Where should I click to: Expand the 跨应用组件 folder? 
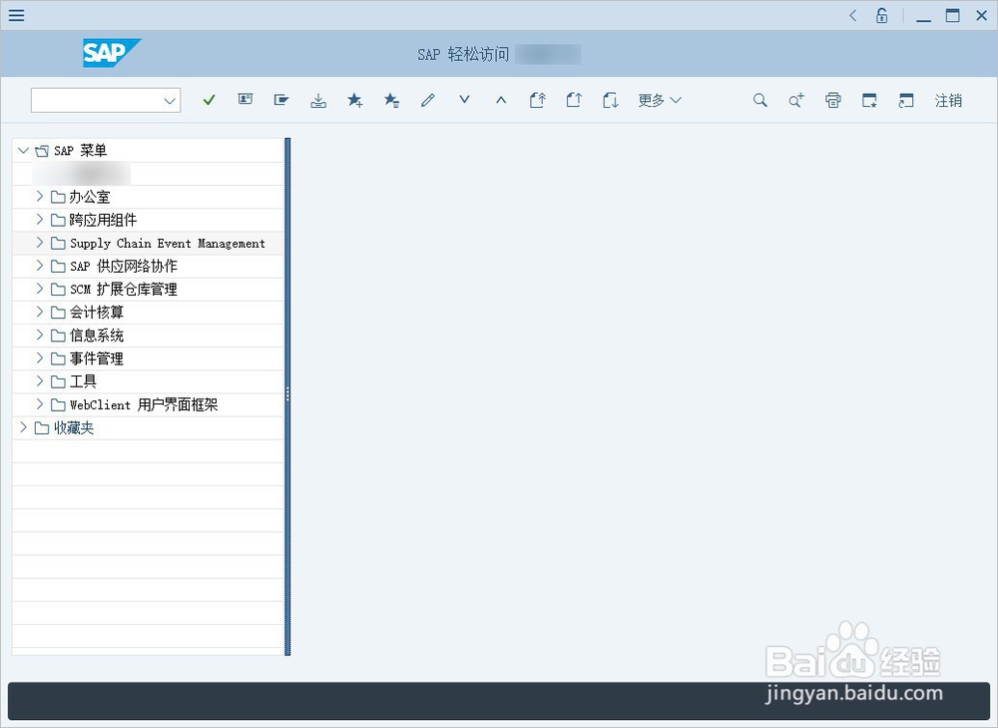[40, 219]
